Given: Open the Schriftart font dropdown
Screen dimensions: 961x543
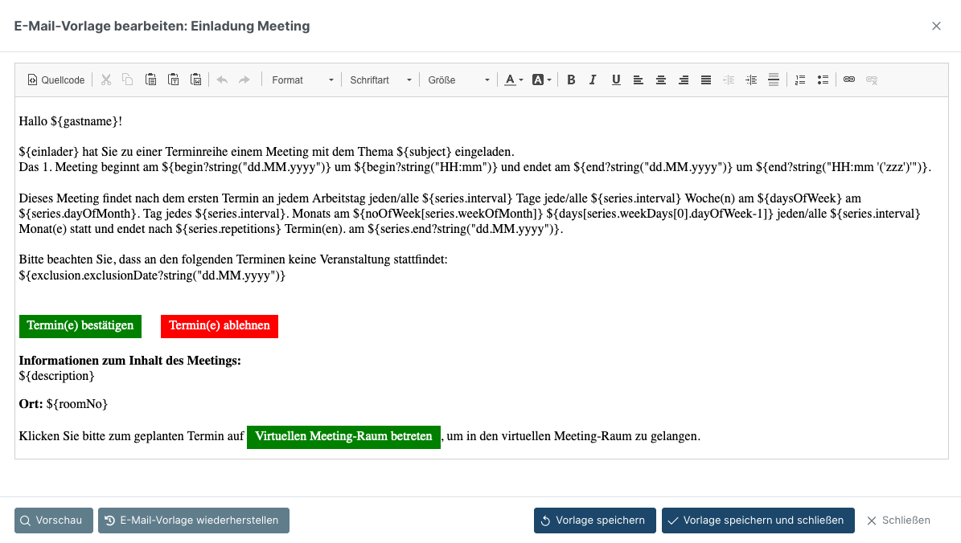Looking at the screenshot, I should tap(380, 80).
